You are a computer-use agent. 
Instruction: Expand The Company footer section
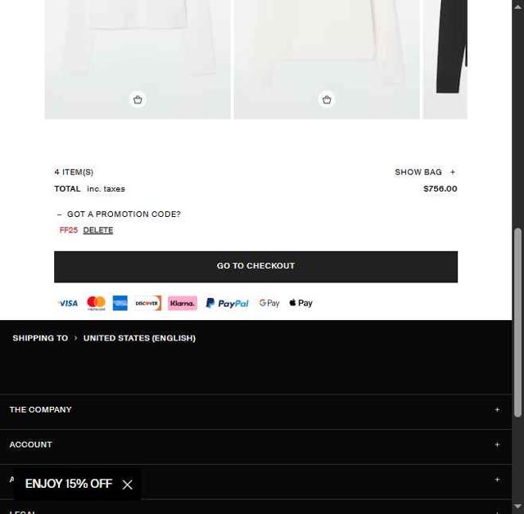click(x=255, y=410)
